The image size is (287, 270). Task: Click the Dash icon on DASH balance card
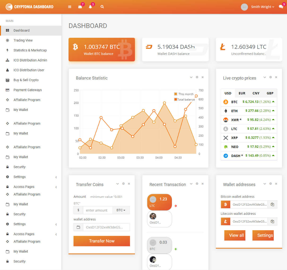[x=149, y=47]
